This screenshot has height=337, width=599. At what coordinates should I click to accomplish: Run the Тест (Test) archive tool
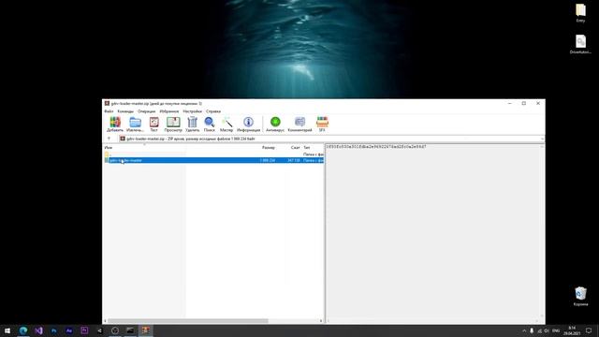153,125
